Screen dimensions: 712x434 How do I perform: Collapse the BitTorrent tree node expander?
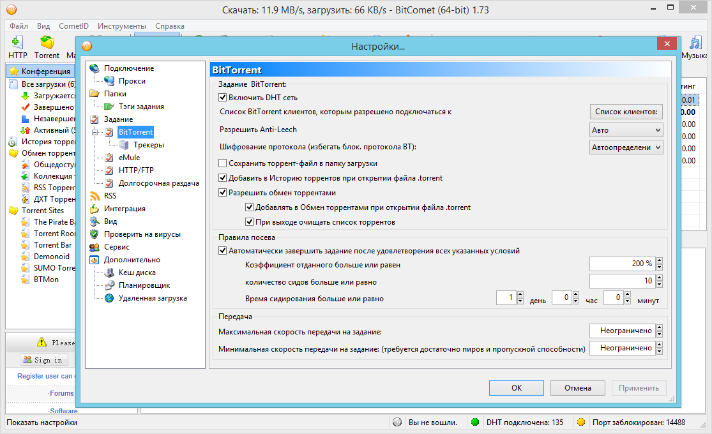click(x=95, y=132)
